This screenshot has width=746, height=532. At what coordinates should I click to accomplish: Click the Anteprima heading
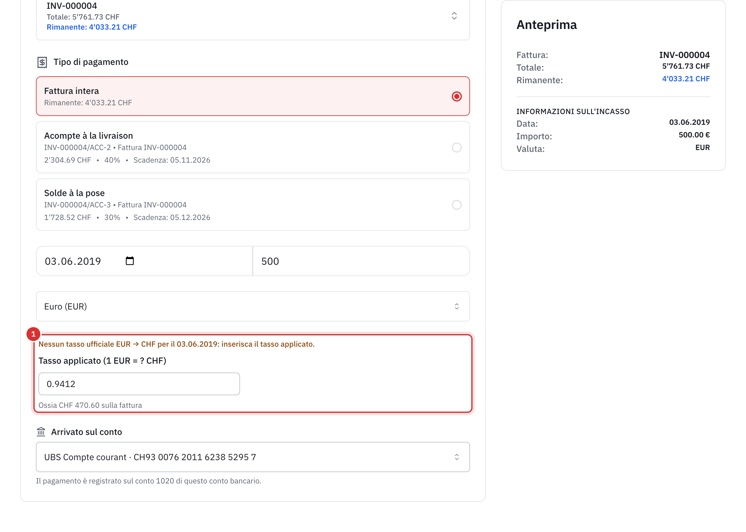click(547, 25)
